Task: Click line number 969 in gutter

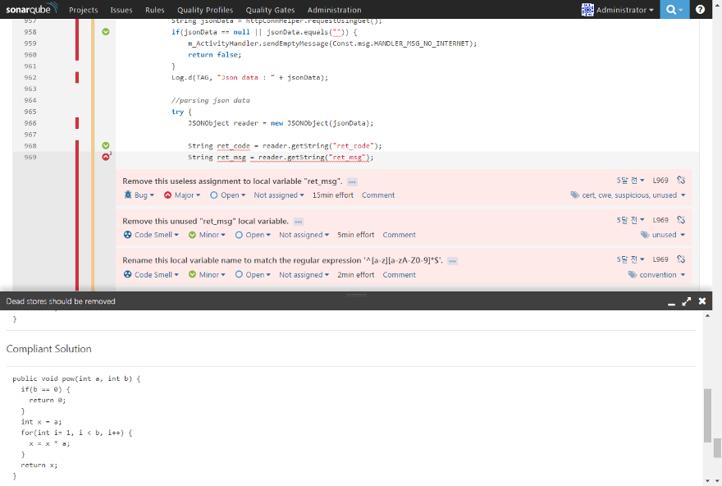Action: (x=30, y=157)
